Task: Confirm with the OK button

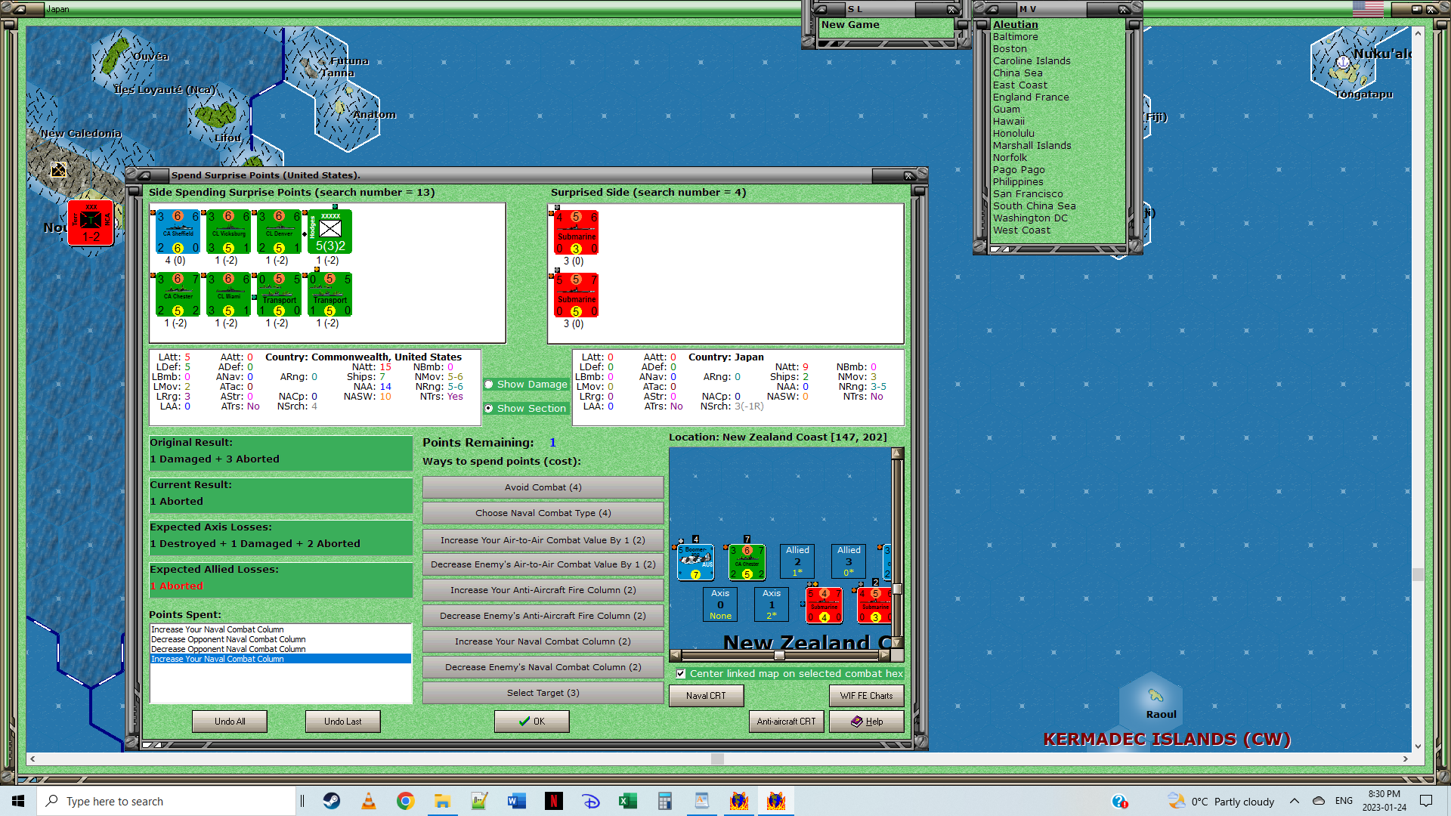Action: (532, 722)
